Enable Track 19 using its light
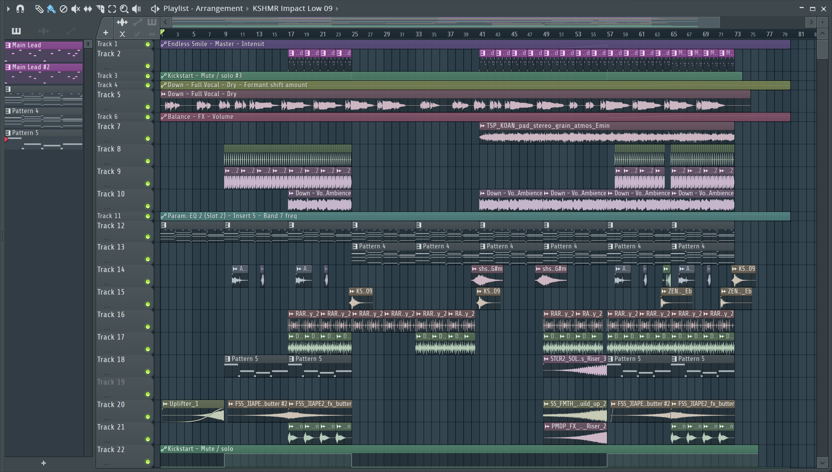 (x=148, y=394)
